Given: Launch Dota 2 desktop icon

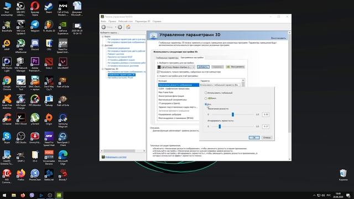Looking at the screenshot, I should tap(49, 64).
